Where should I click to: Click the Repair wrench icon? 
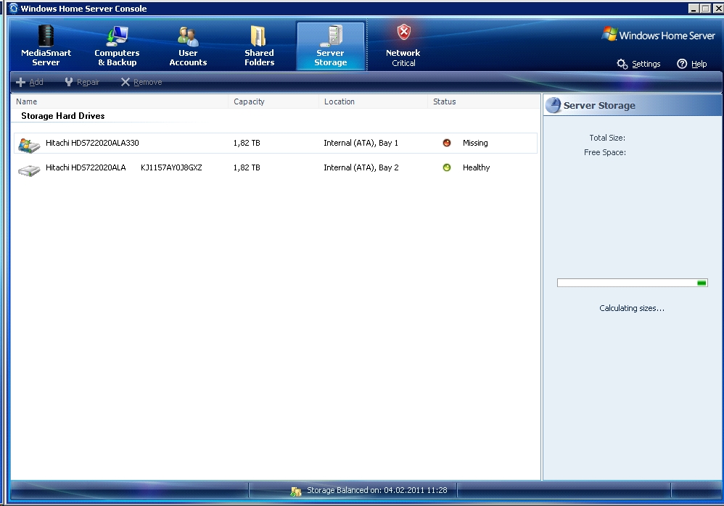click(69, 82)
